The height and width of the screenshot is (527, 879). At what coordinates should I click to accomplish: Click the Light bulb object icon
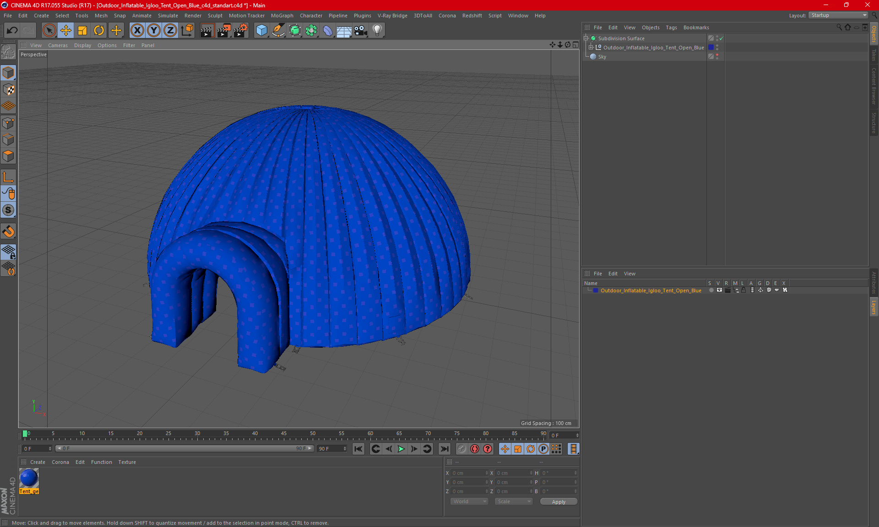[x=377, y=31]
